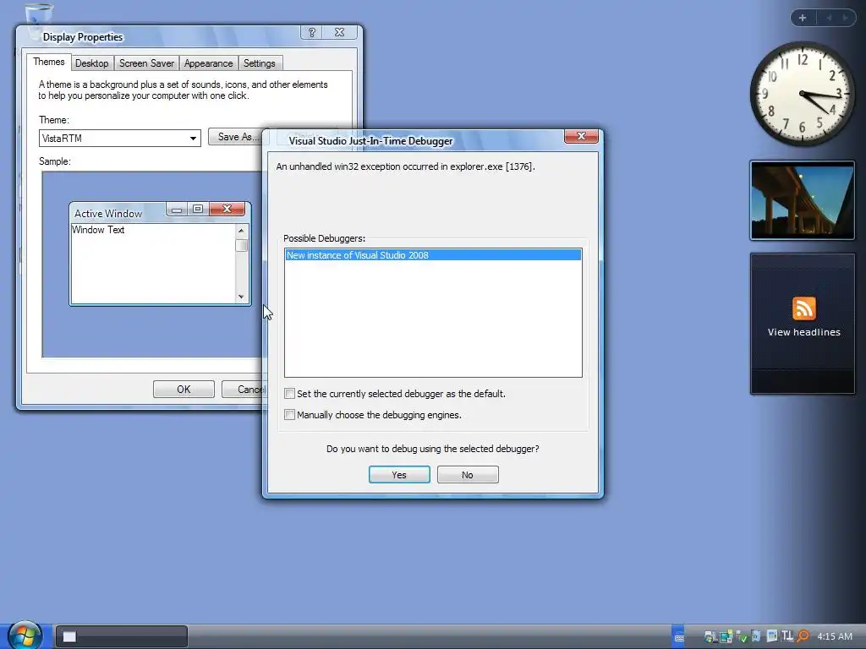The width and height of the screenshot is (866, 649).
Task: Click the sample Active Window close button
Action: click(x=227, y=209)
